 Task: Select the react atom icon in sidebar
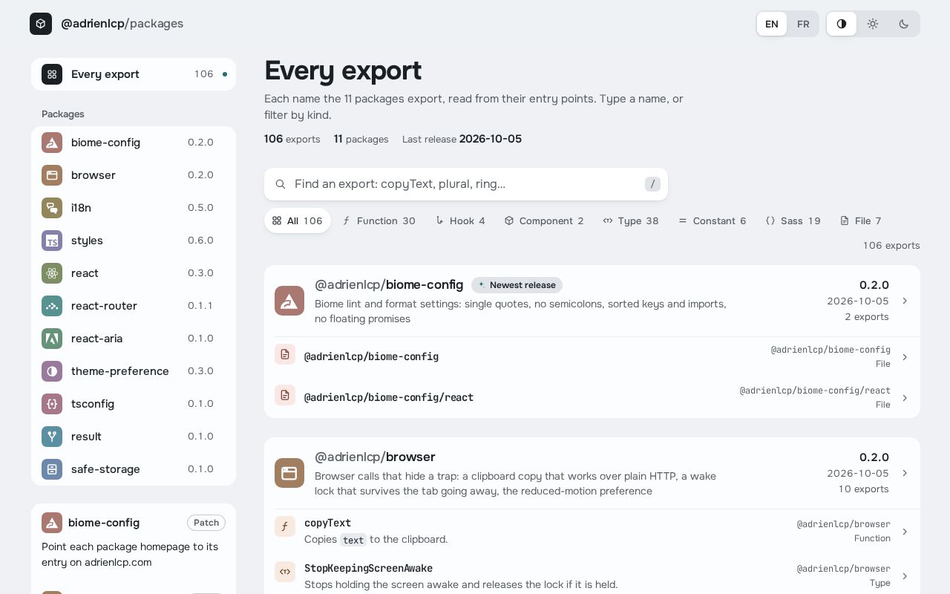(52, 273)
